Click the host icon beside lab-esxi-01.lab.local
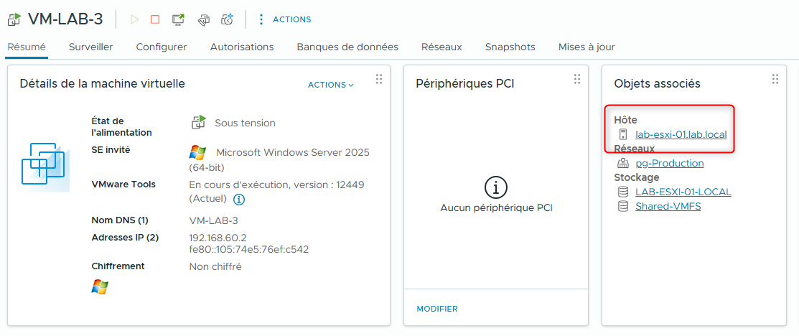Screen dimensions: 799x336 click(x=622, y=134)
